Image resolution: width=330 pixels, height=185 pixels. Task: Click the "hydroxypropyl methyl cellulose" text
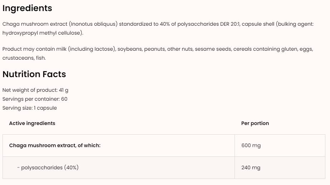click(x=42, y=33)
